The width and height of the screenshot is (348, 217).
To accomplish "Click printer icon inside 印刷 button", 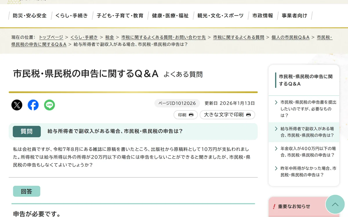I will [x=191, y=115].
